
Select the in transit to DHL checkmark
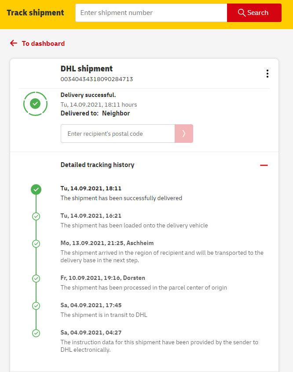[x=36, y=306]
